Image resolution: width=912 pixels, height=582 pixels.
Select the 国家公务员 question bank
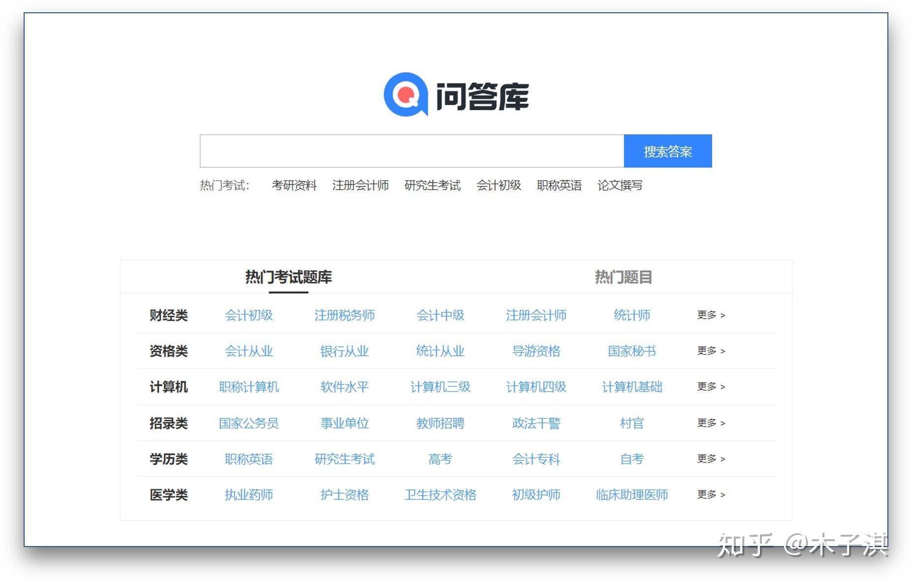coord(249,423)
